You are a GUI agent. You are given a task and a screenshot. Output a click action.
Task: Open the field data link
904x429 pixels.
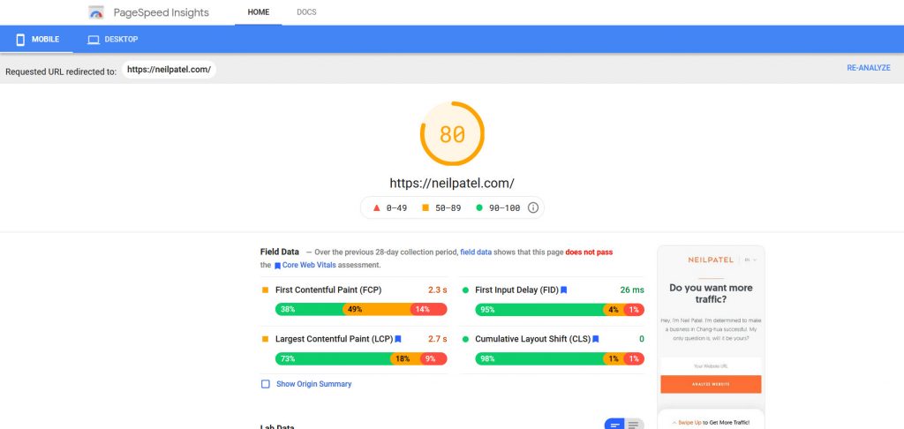(x=476, y=252)
